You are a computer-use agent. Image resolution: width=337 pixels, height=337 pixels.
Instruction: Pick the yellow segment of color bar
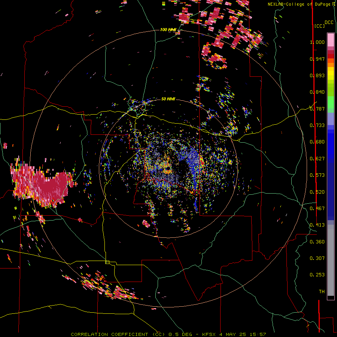pos(331,73)
